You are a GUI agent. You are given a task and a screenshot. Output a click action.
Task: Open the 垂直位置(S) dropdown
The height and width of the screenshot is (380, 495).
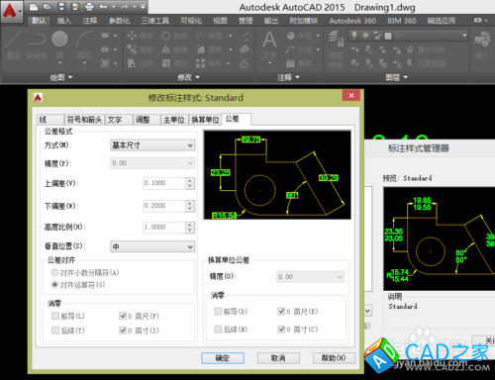click(152, 246)
